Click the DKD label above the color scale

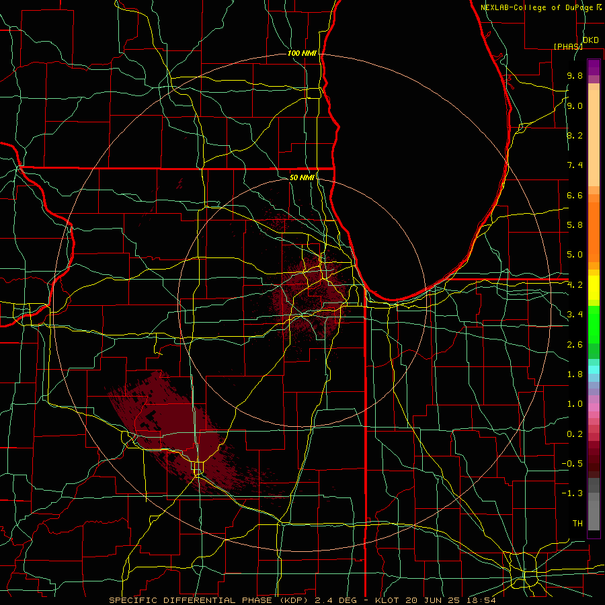[x=590, y=40]
